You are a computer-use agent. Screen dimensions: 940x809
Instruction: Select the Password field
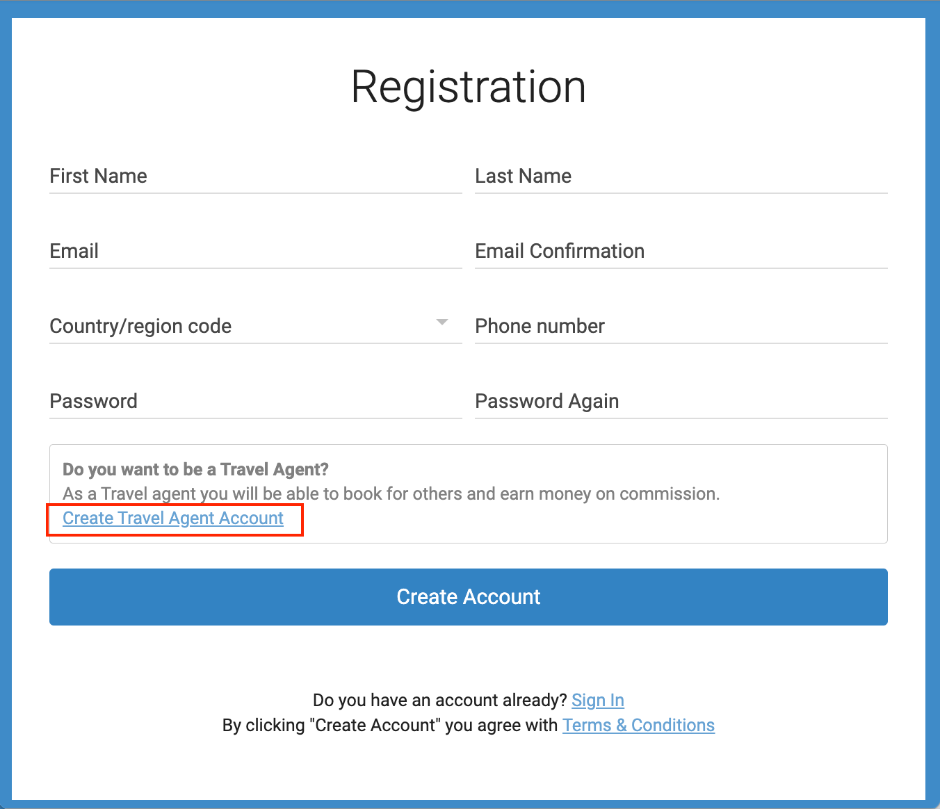[255, 402]
